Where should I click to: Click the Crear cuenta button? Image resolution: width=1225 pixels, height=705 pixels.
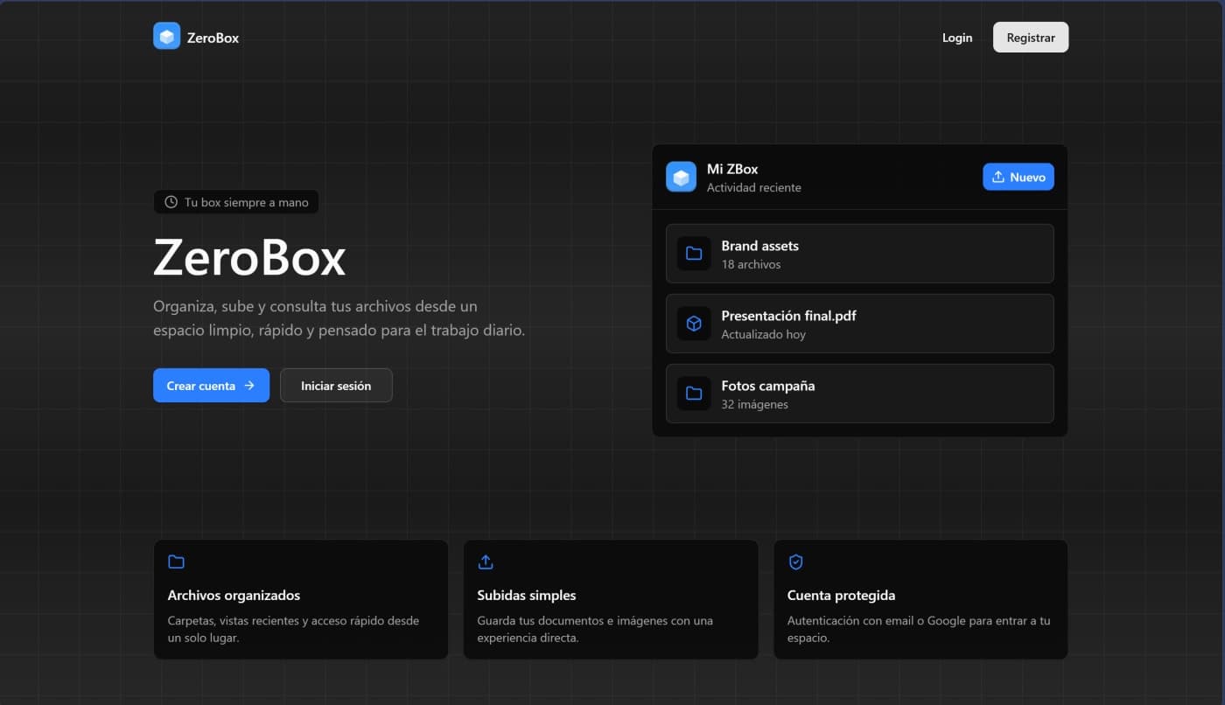coord(211,385)
